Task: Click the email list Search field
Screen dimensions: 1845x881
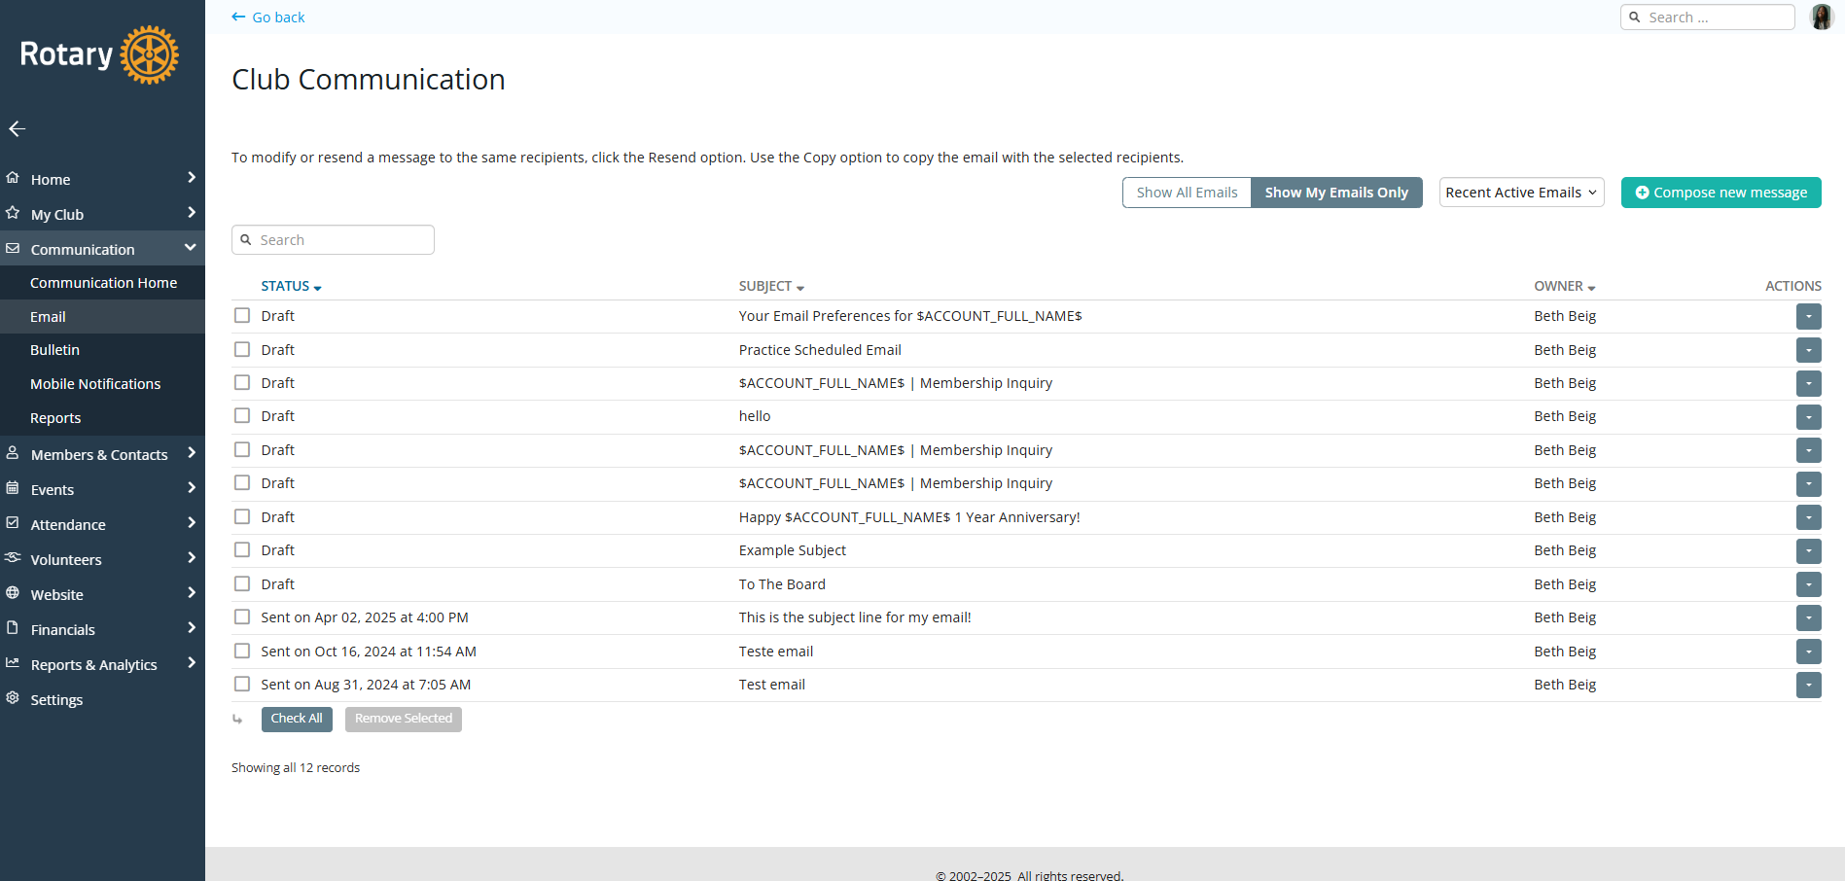Action: coord(340,240)
